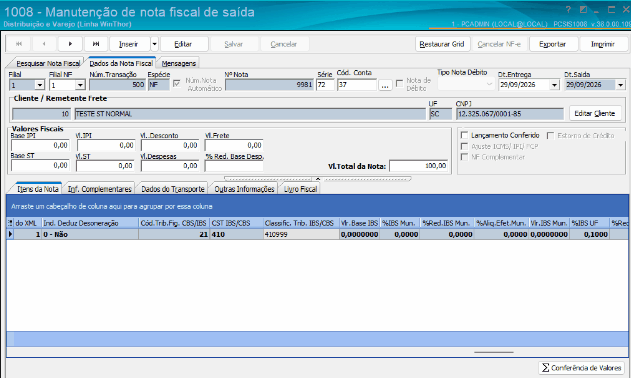Image resolution: width=631 pixels, height=378 pixels.
Task: Click the Vl.Despesas field
Action: pyautogui.click(x=170, y=166)
